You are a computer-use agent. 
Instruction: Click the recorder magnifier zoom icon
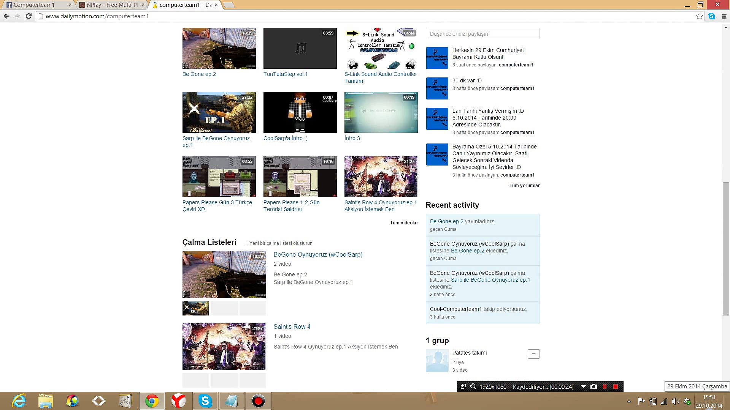tap(473, 386)
